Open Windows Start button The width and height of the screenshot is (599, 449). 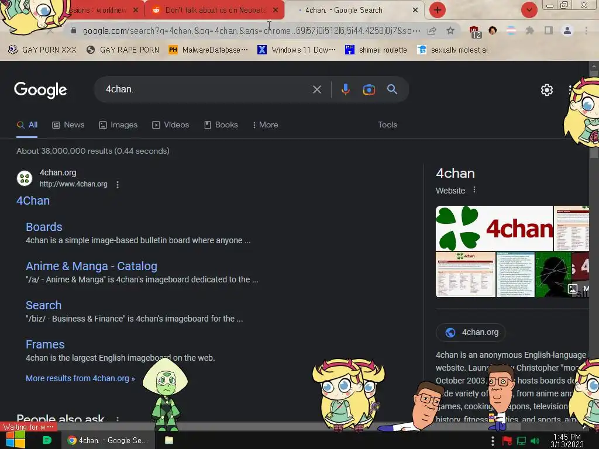click(x=15, y=440)
